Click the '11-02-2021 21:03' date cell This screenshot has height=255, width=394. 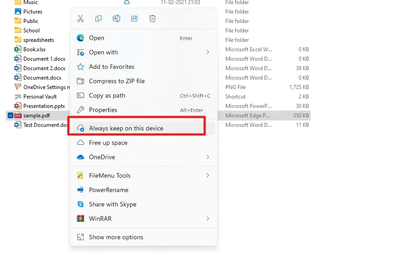(180, 2)
